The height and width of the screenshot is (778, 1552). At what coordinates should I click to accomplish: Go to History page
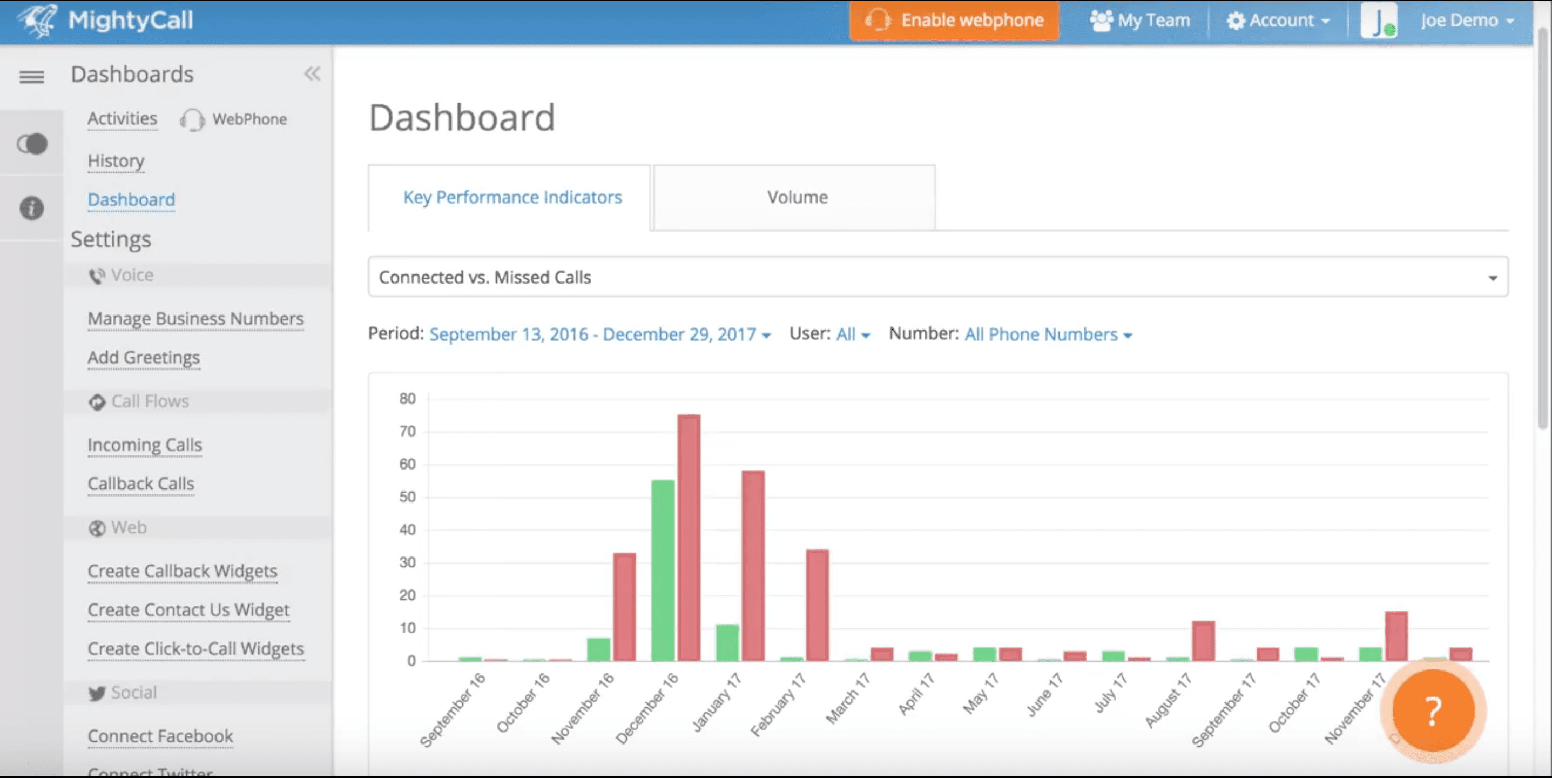click(x=116, y=162)
